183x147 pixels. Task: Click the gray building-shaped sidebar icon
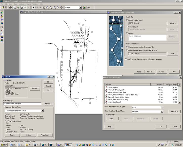2,27
